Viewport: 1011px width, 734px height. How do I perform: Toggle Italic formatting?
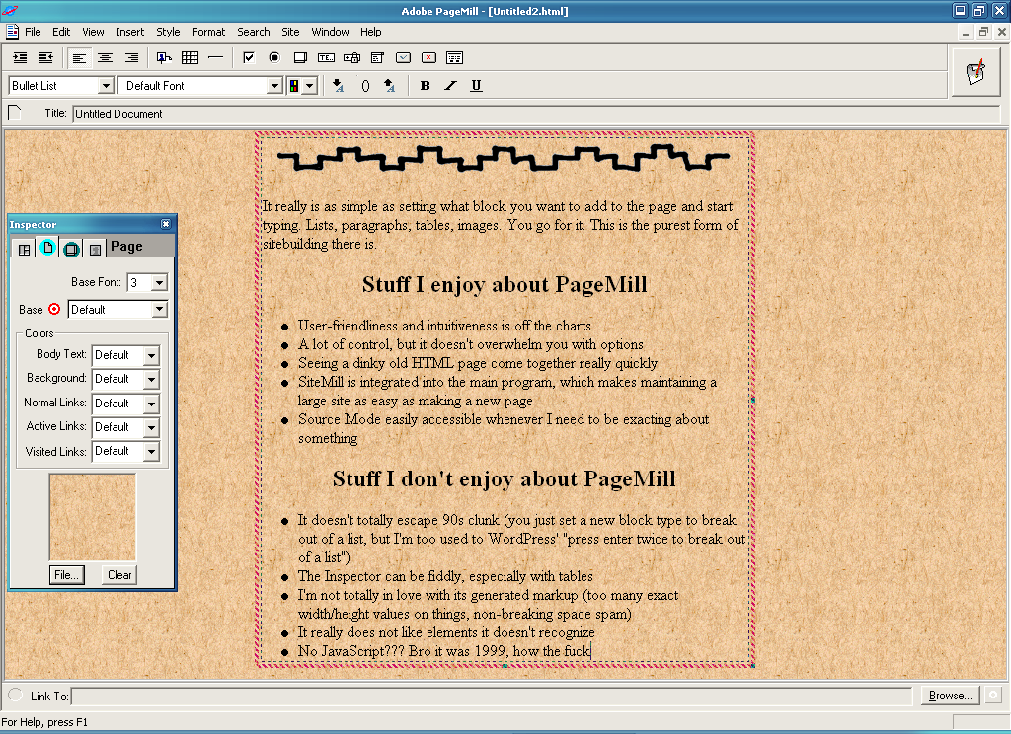coord(450,86)
